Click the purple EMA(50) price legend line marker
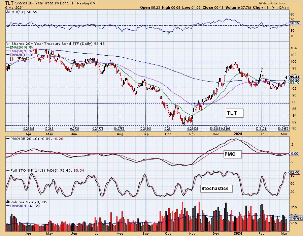The height and width of the screenshot is (236, 303). pos(8,51)
